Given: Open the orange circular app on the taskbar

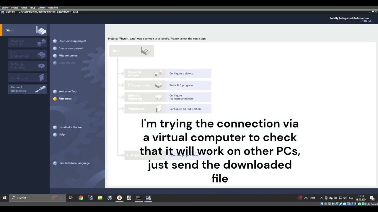Looking at the screenshot, I should pyautogui.click(x=119, y=198).
